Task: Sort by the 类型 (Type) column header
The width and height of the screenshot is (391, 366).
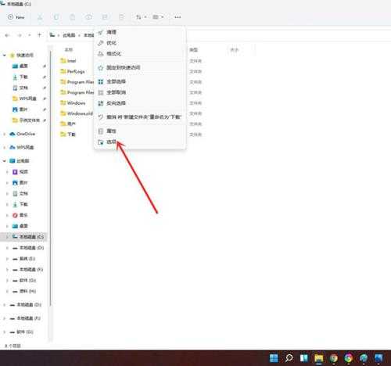Action: [x=193, y=49]
